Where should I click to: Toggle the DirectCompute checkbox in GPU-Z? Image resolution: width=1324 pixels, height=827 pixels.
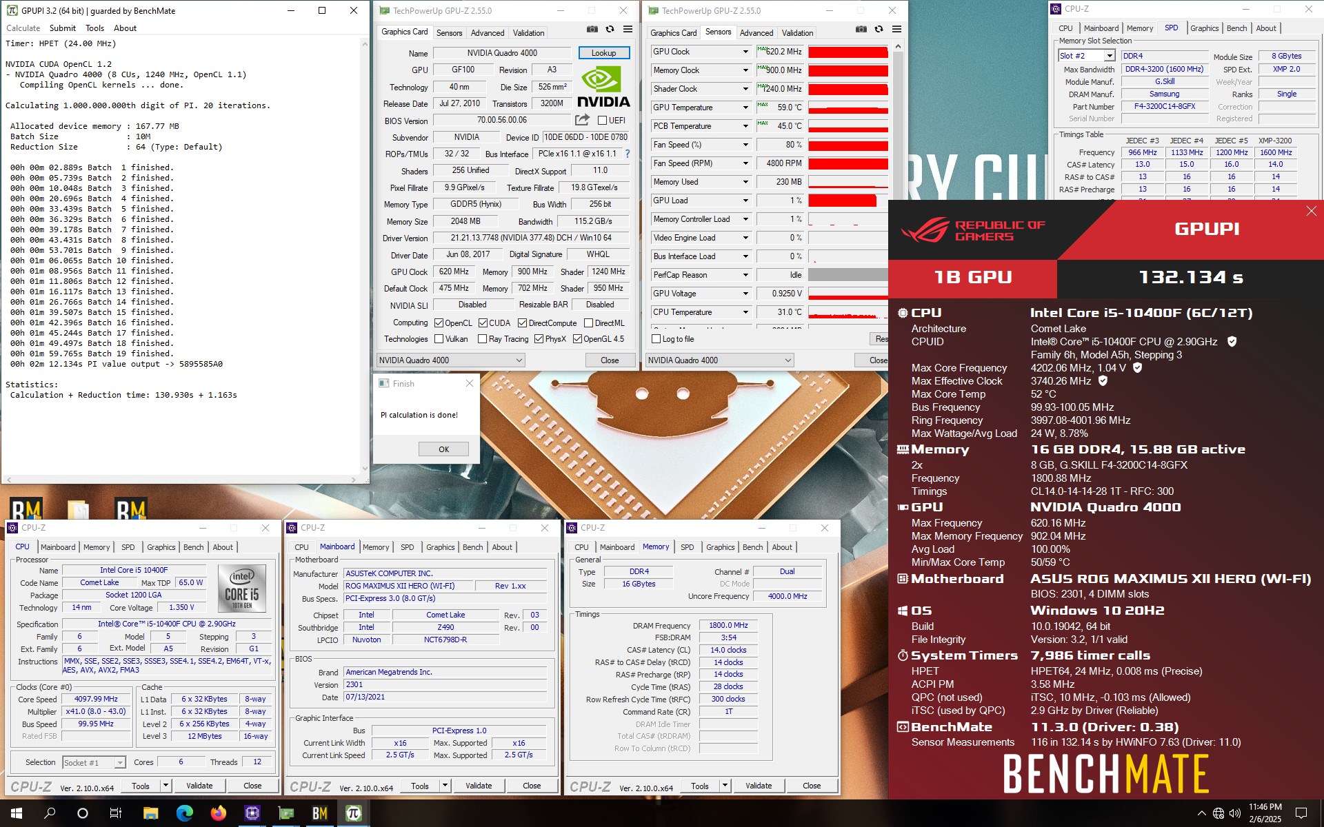(522, 323)
